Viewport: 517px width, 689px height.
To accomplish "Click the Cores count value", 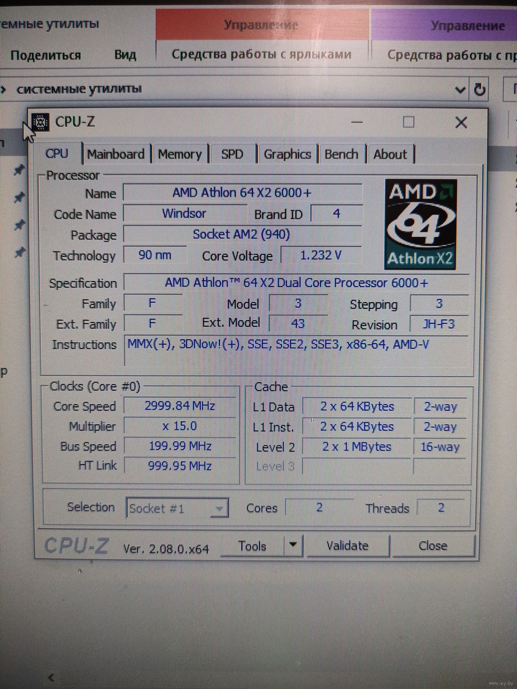I will coord(320,508).
